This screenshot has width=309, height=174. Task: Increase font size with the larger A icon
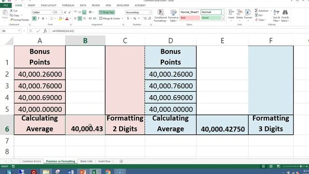65,12
